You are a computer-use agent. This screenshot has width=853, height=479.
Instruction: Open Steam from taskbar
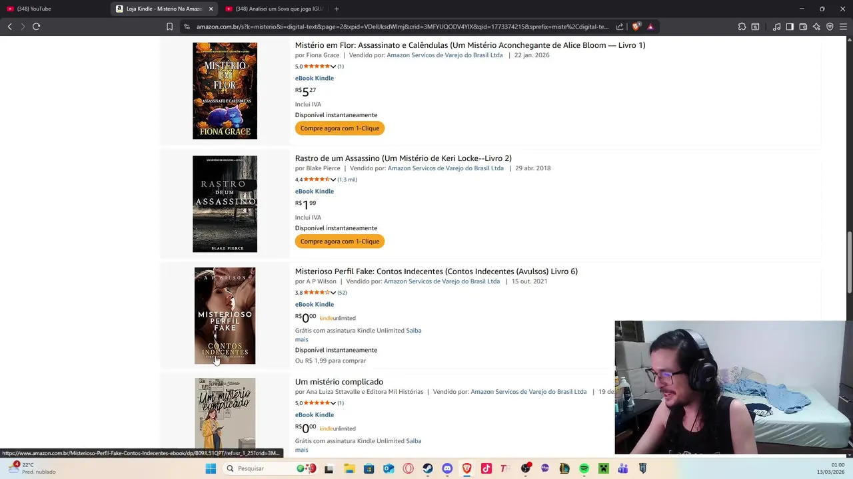428,468
